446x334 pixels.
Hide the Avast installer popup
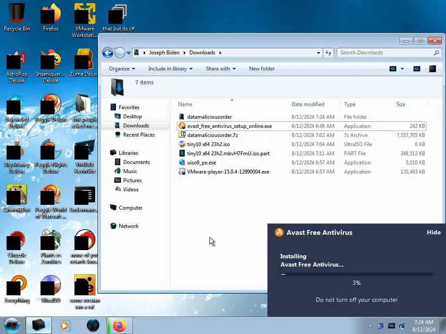point(433,232)
